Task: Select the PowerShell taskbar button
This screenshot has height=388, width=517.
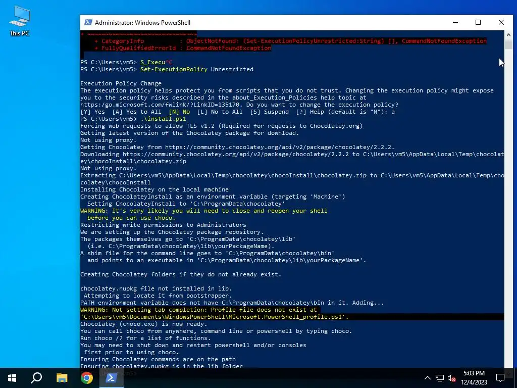Action: pos(112,378)
